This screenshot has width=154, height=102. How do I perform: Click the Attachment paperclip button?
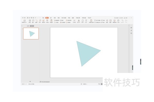[103, 22]
